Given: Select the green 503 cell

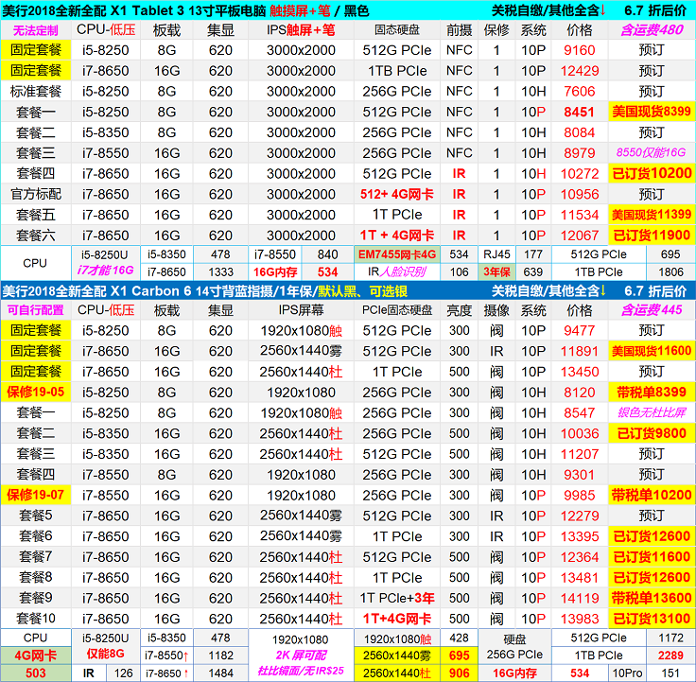Looking at the screenshot, I should pos(36,673).
